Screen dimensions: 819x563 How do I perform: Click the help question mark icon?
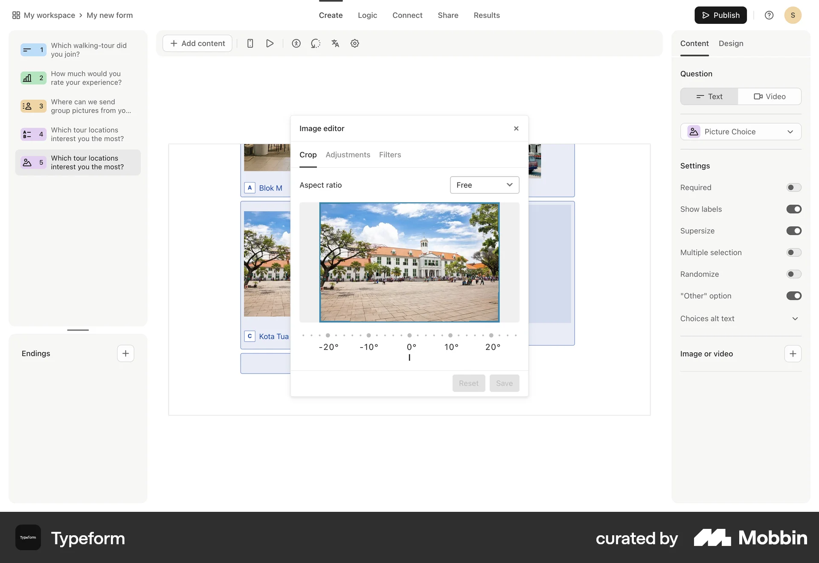[769, 15]
